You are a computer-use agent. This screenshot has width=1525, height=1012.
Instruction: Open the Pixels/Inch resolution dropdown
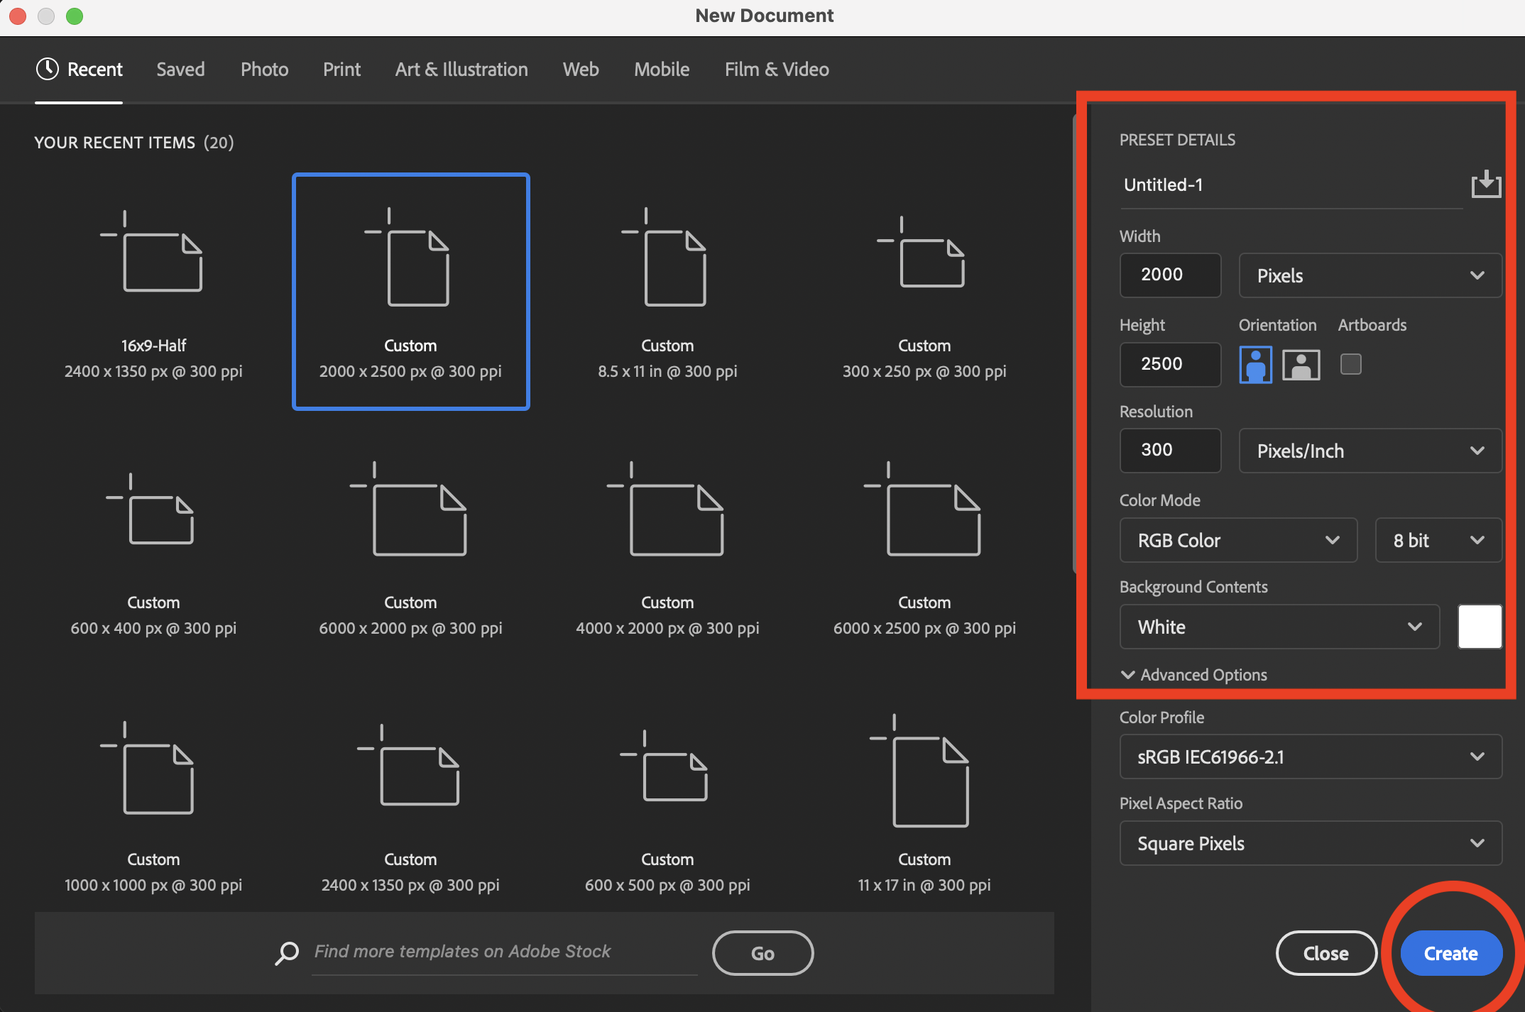[1370, 451]
